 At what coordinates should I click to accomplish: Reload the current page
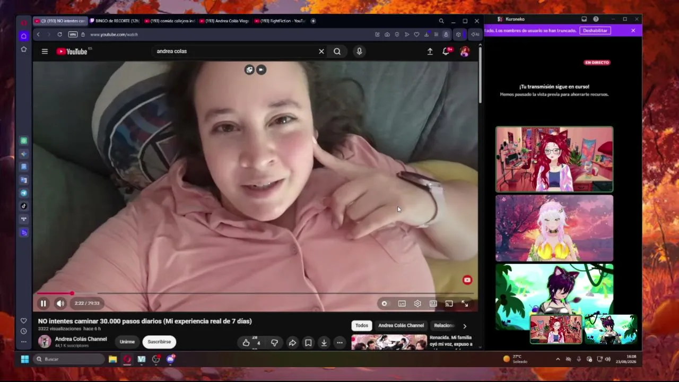(x=59, y=34)
